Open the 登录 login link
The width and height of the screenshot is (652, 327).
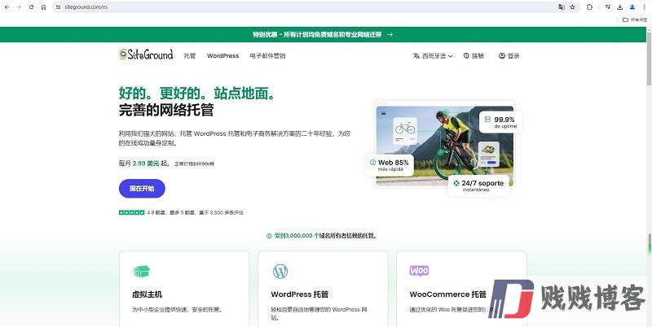(x=513, y=55)
